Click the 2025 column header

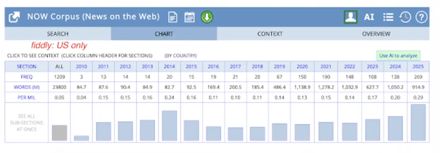(418, 67)
